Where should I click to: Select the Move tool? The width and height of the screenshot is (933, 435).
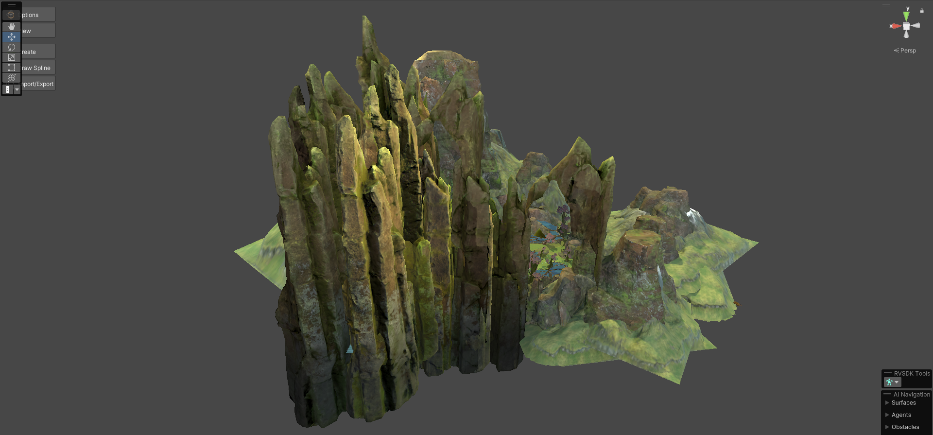point(12,37)
